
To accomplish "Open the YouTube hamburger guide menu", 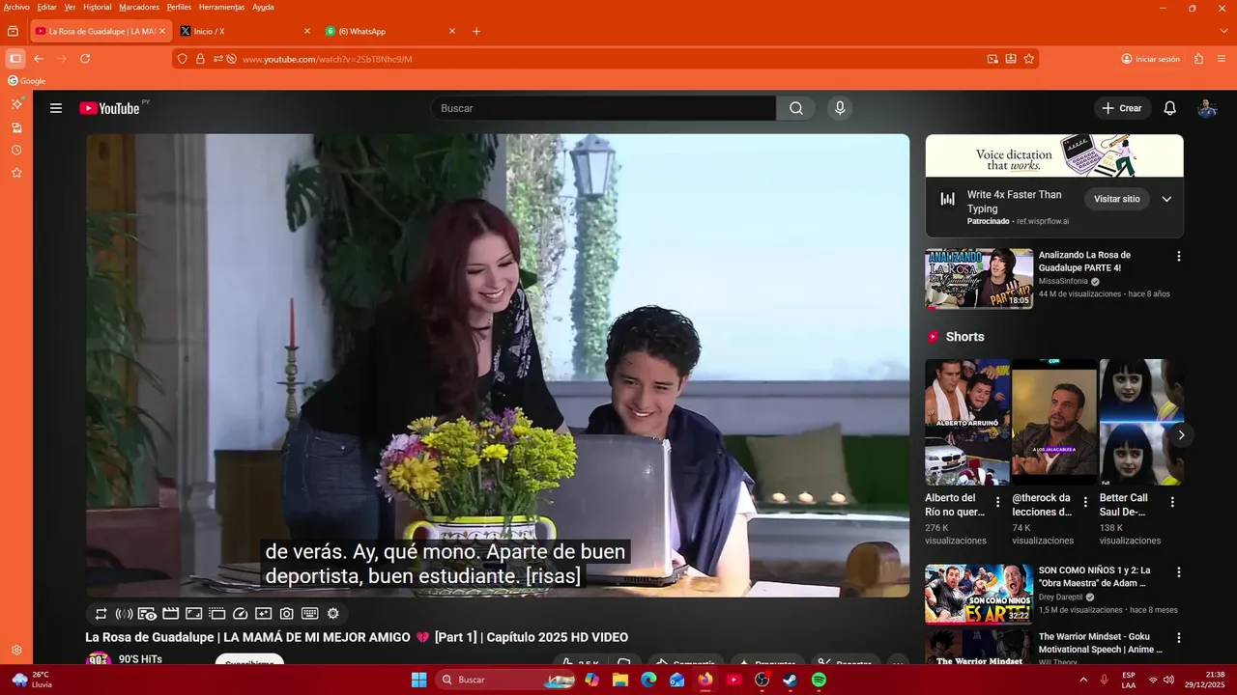I will (x=56, y=108).
